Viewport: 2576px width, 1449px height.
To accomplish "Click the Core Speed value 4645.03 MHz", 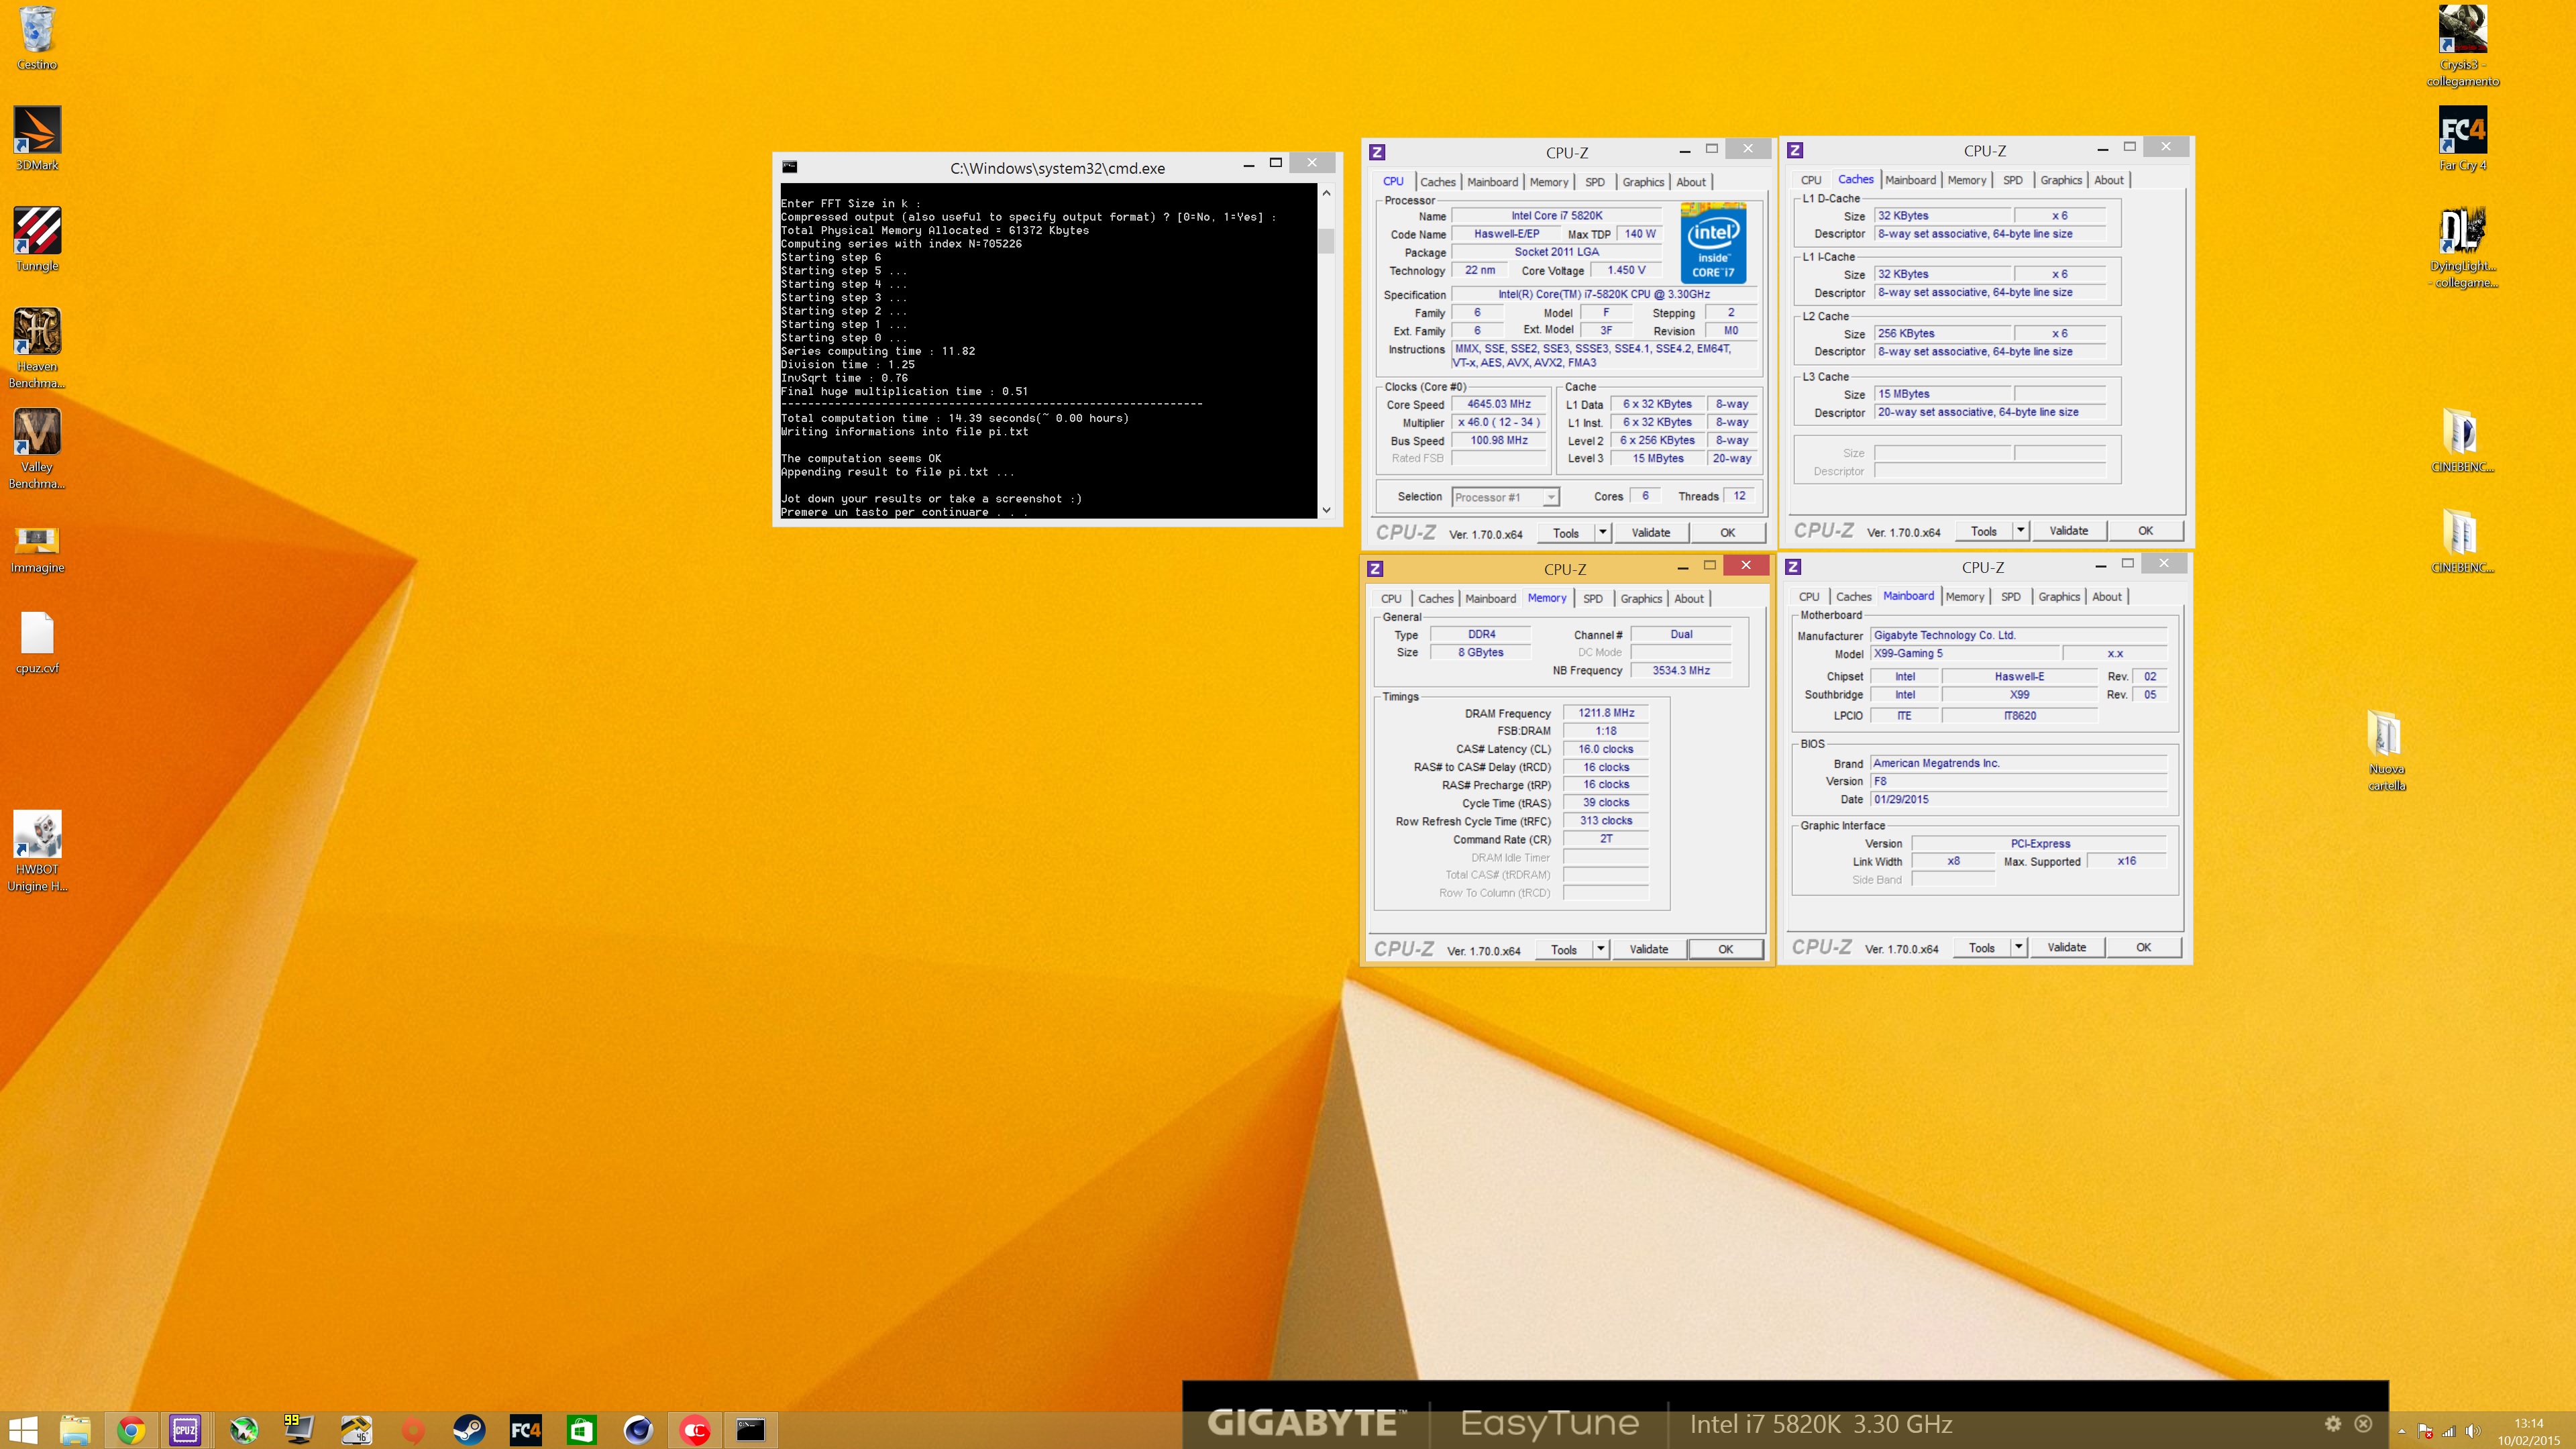I will tap(1498, 404).
